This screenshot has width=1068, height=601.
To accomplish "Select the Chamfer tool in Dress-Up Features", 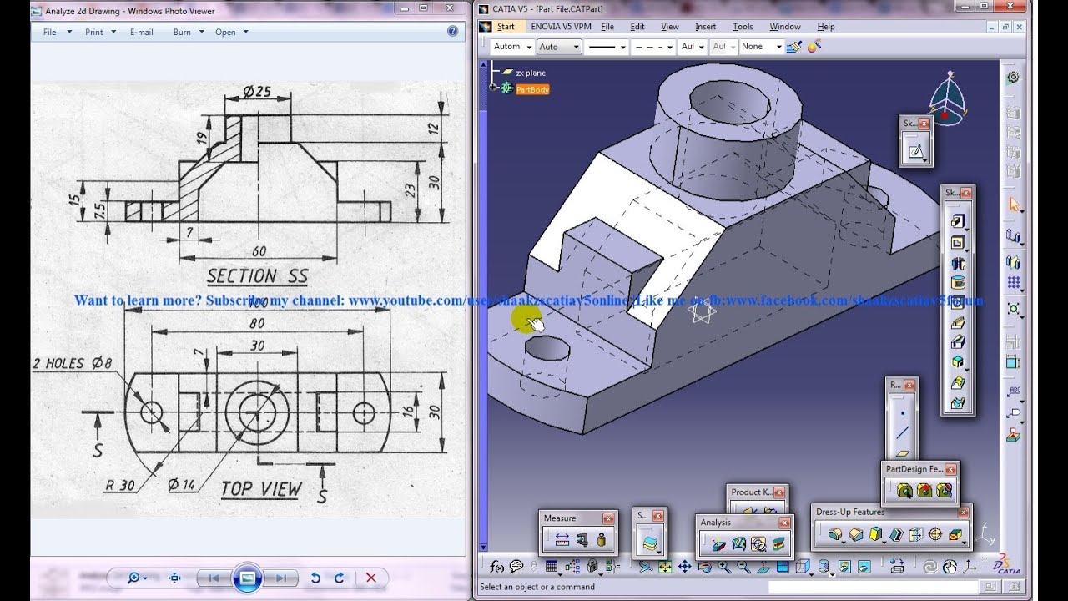I will 855,534.
